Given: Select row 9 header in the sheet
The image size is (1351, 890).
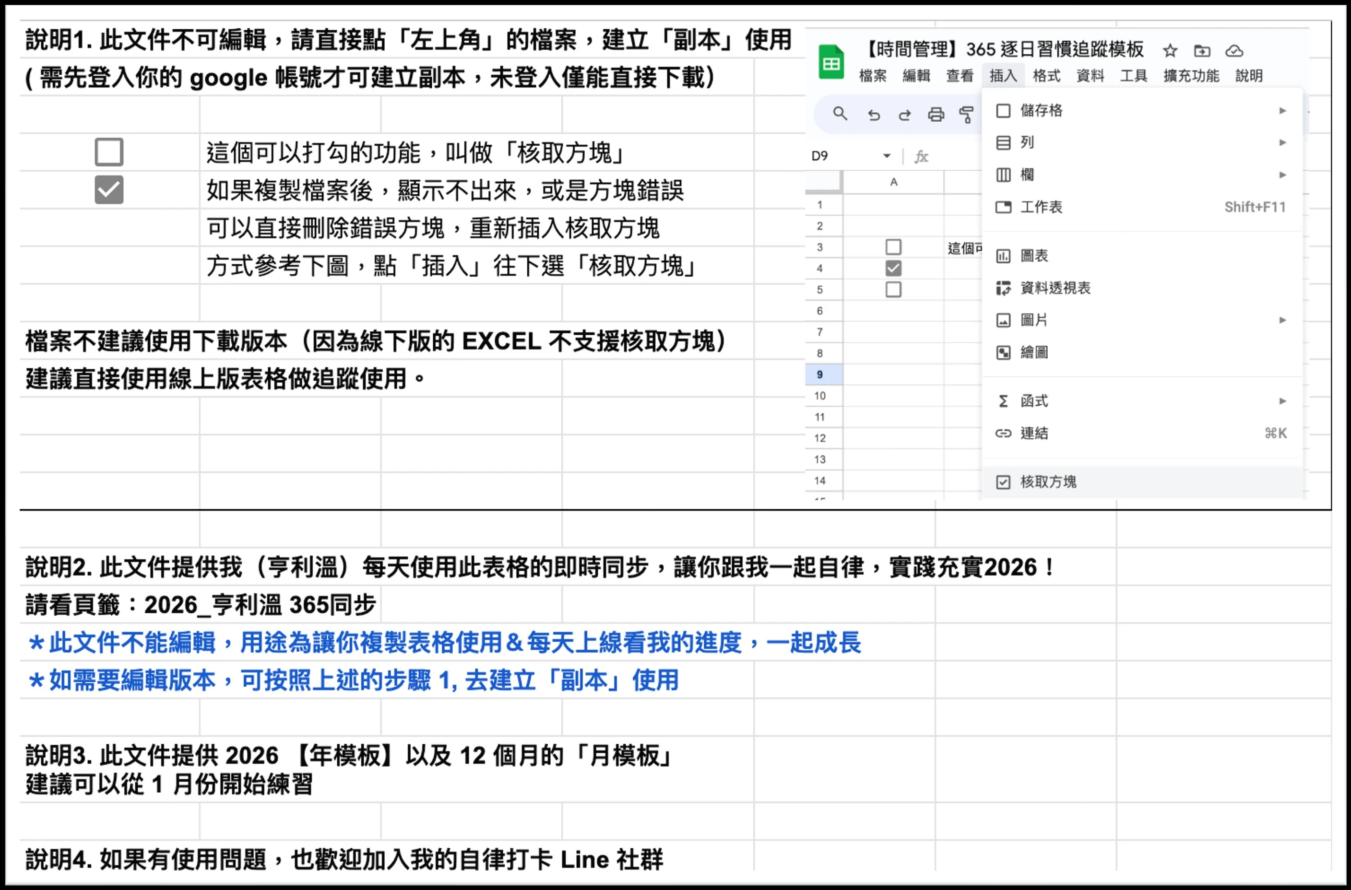Looking at the screenshot, I should (819, 375).
